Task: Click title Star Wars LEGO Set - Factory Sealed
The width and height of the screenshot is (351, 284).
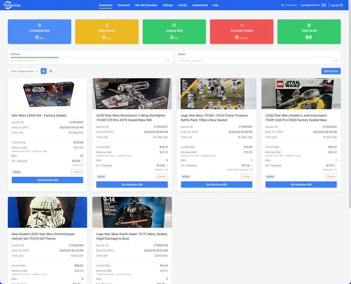Action: (x=39, y=116)
